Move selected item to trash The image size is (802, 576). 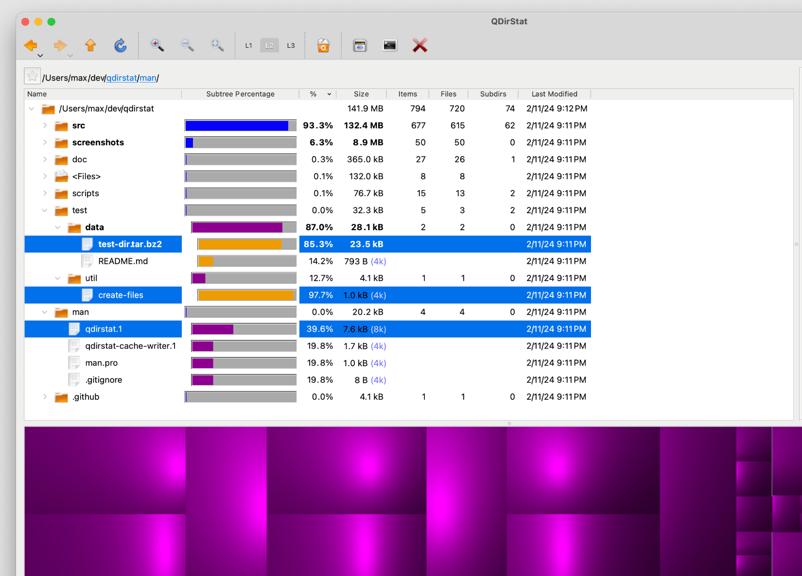click(323, 46)
